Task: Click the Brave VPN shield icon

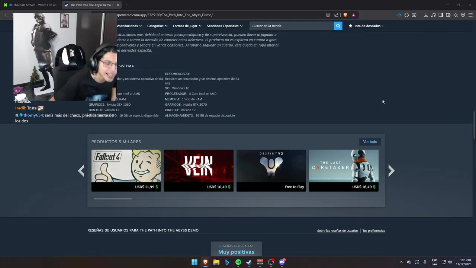Action: [463, 15]
